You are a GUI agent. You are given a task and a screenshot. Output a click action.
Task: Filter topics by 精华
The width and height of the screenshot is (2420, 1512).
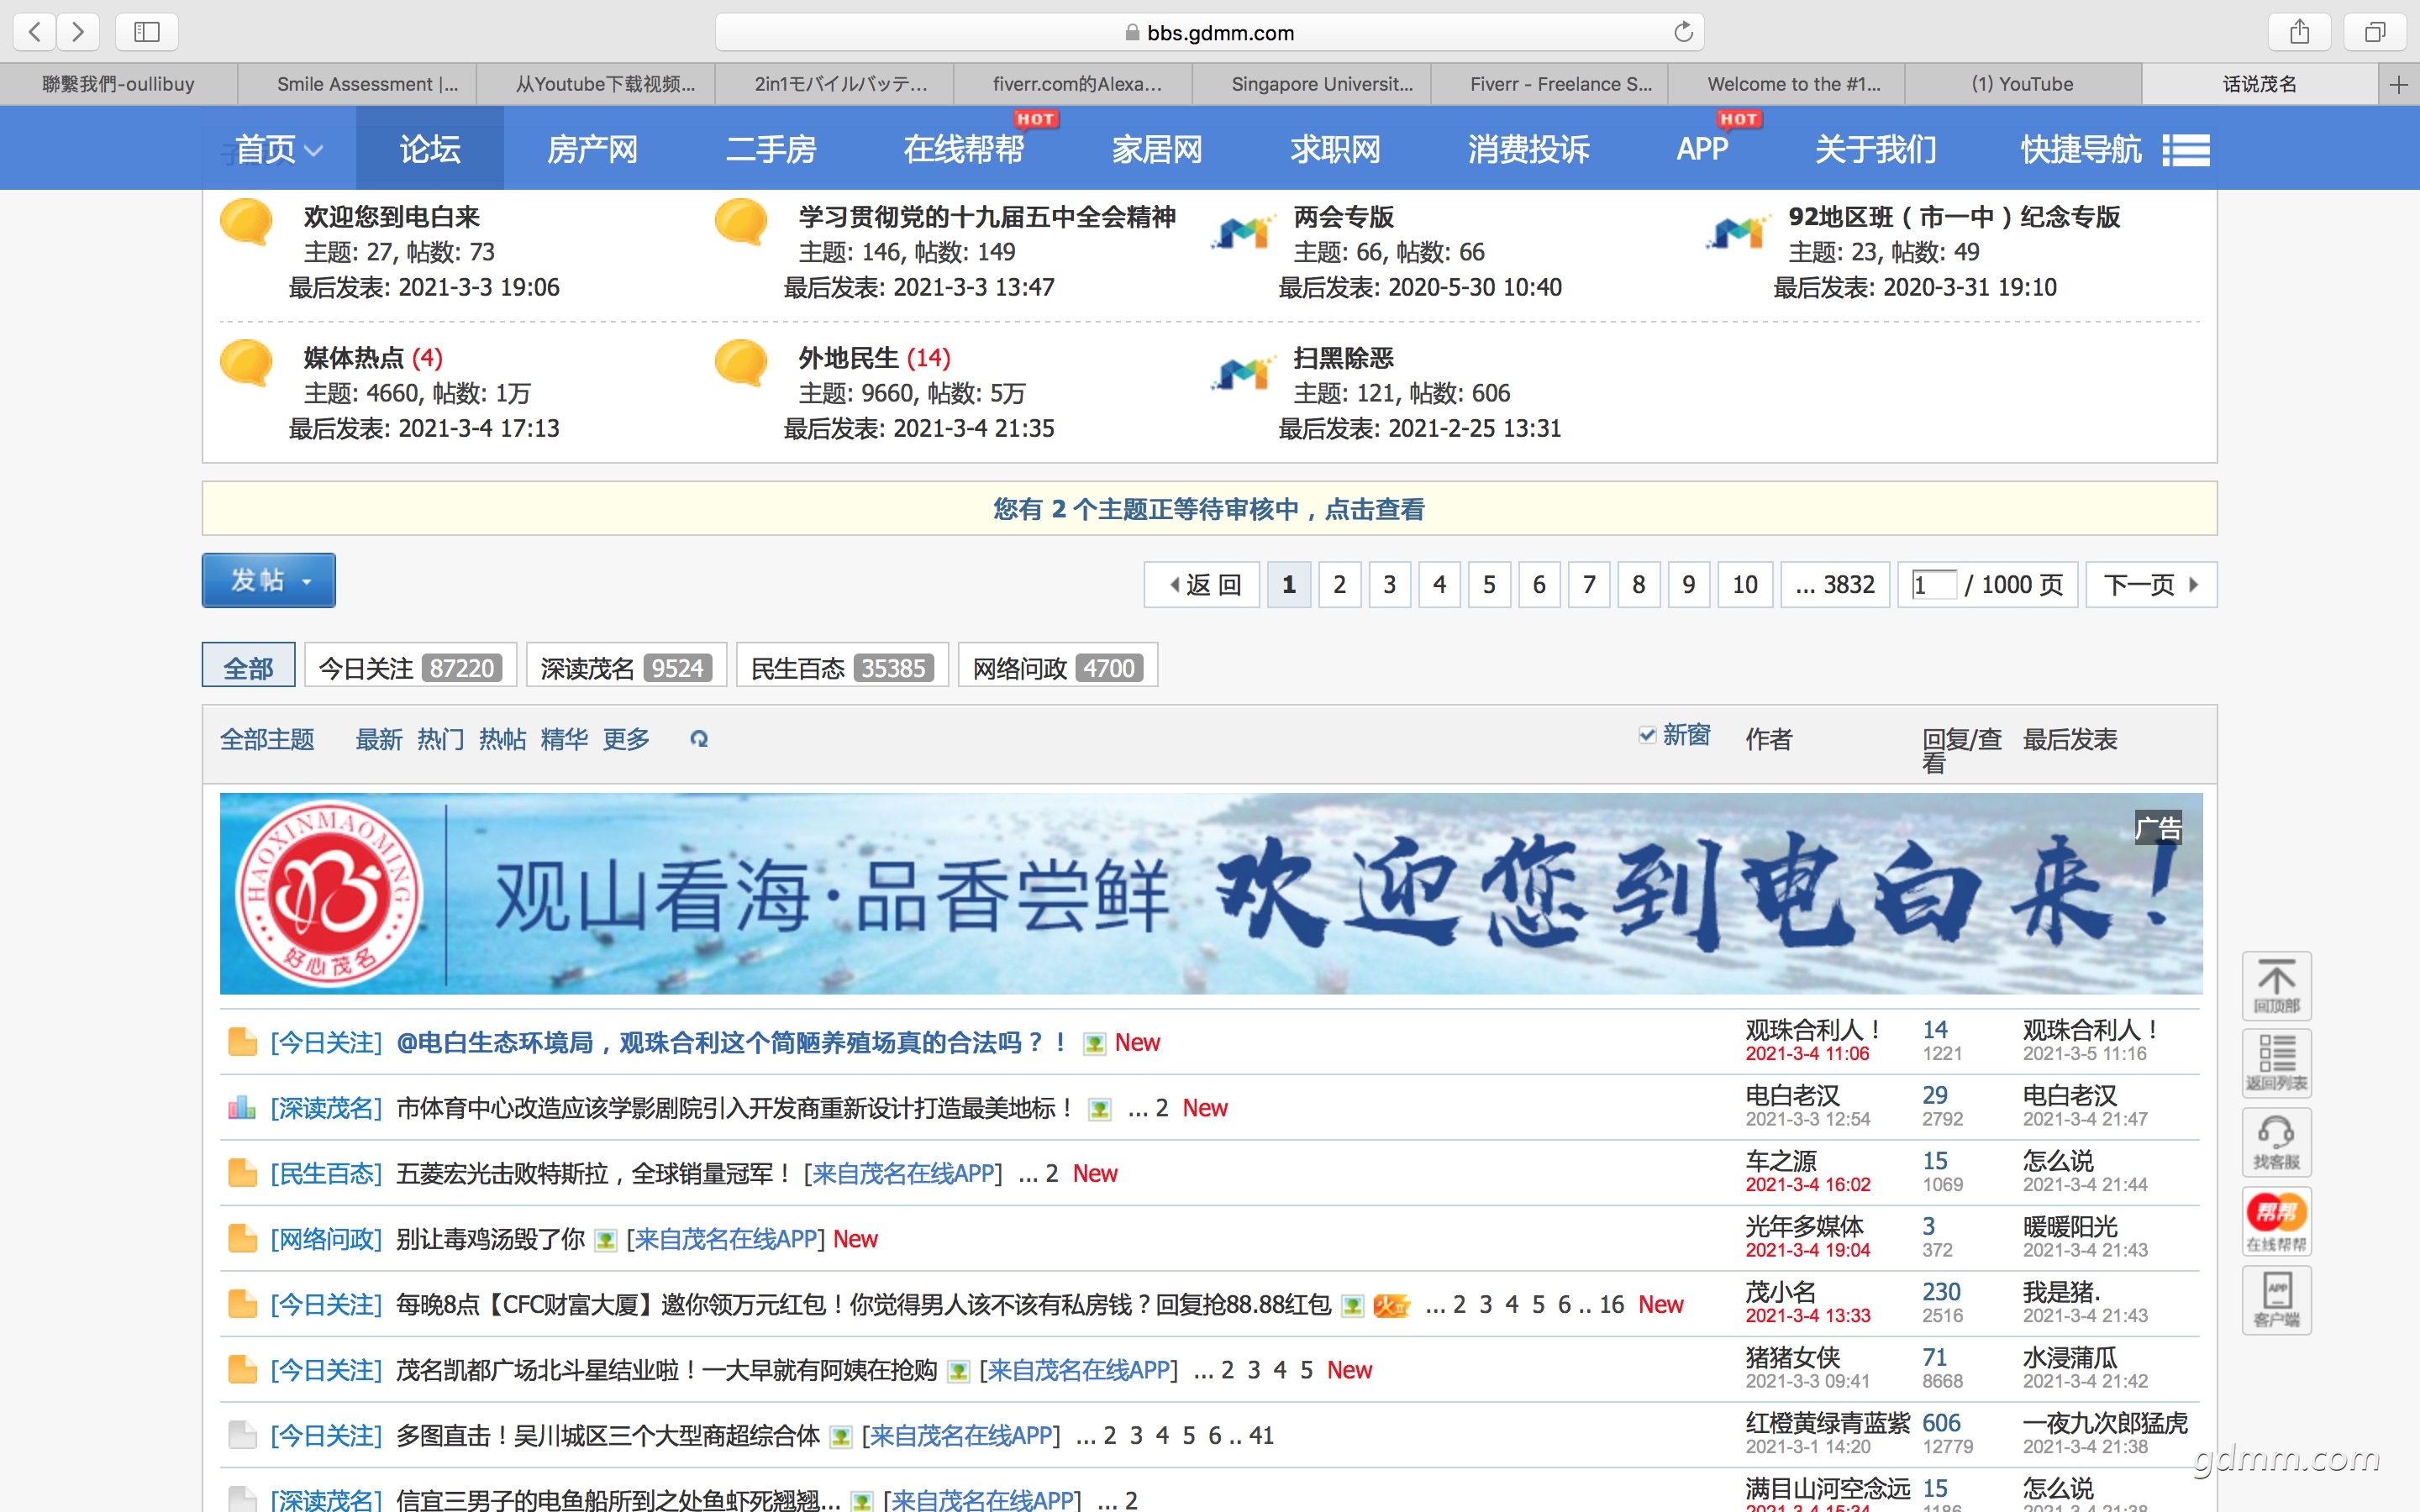point(564,739)
